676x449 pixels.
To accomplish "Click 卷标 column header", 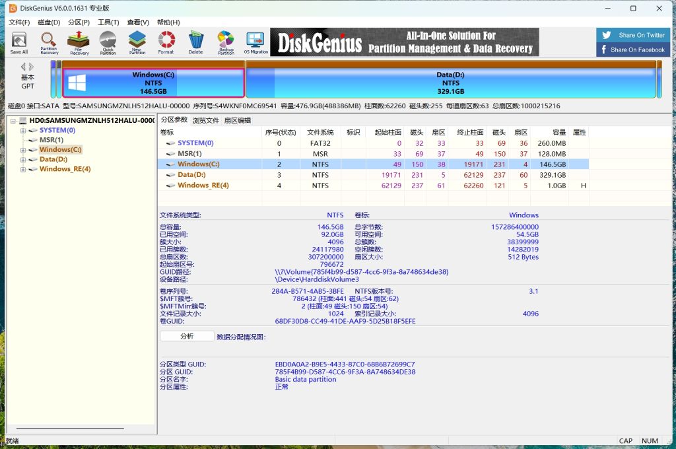I will point(210,133).
